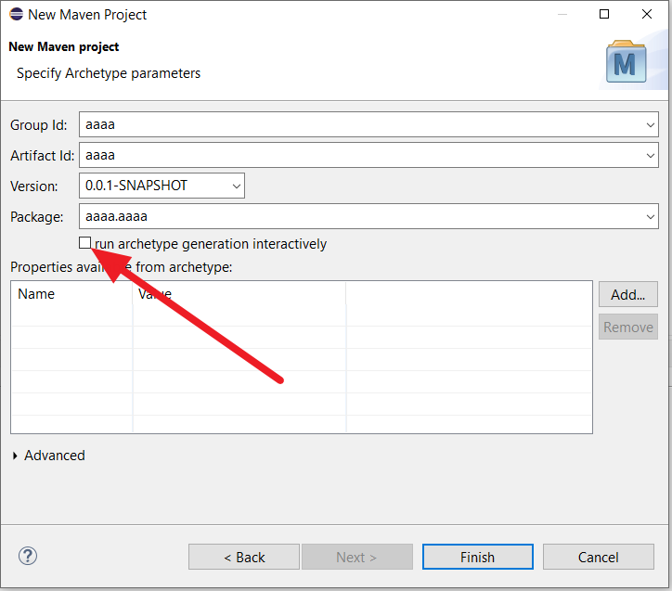Click the help question mark icon
This screenshot has width=672, height=591.
28,556
